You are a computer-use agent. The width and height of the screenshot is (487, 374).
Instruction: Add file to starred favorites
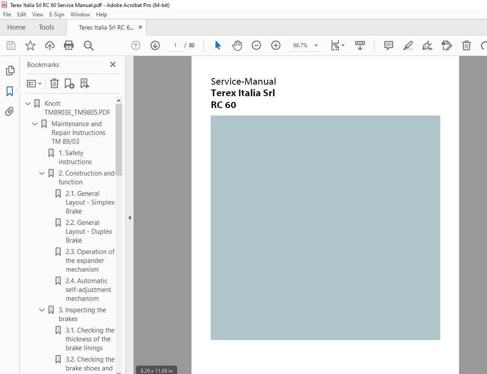[x=30, y=45]
